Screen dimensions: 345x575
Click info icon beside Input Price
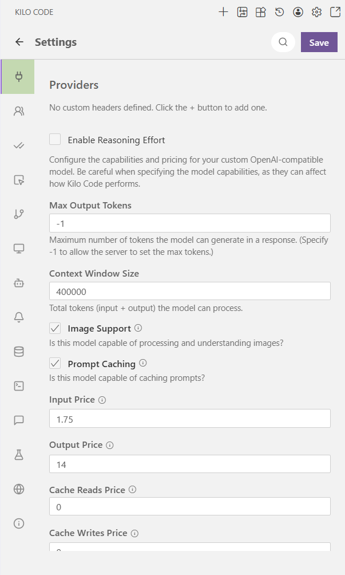click(x=102, y=400)
